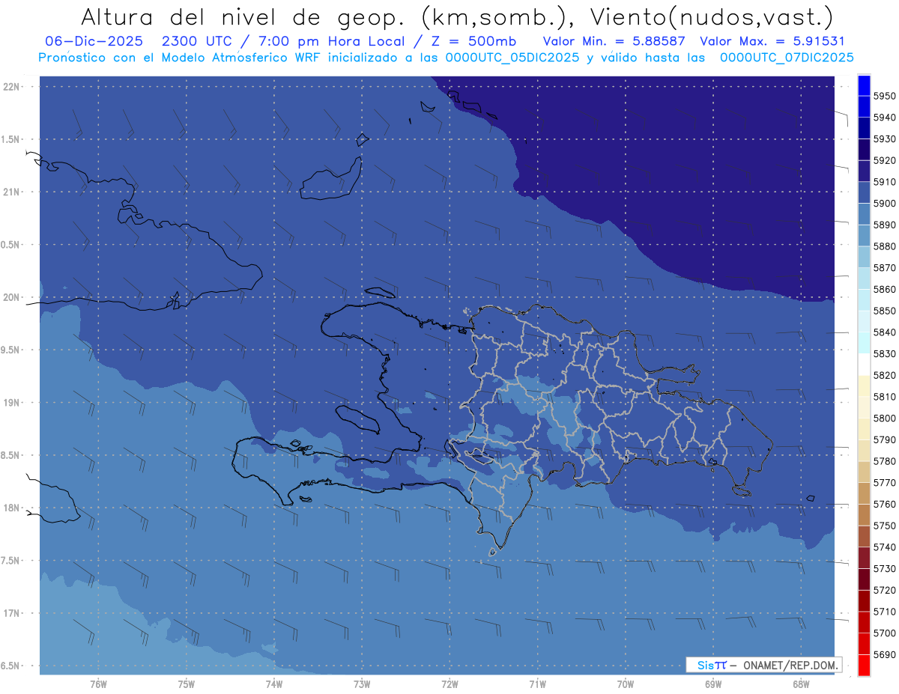Screen dimensions: 899x694
Task: Click the legend swatch between 5900 and 5910
Action: tap(863, 192)
